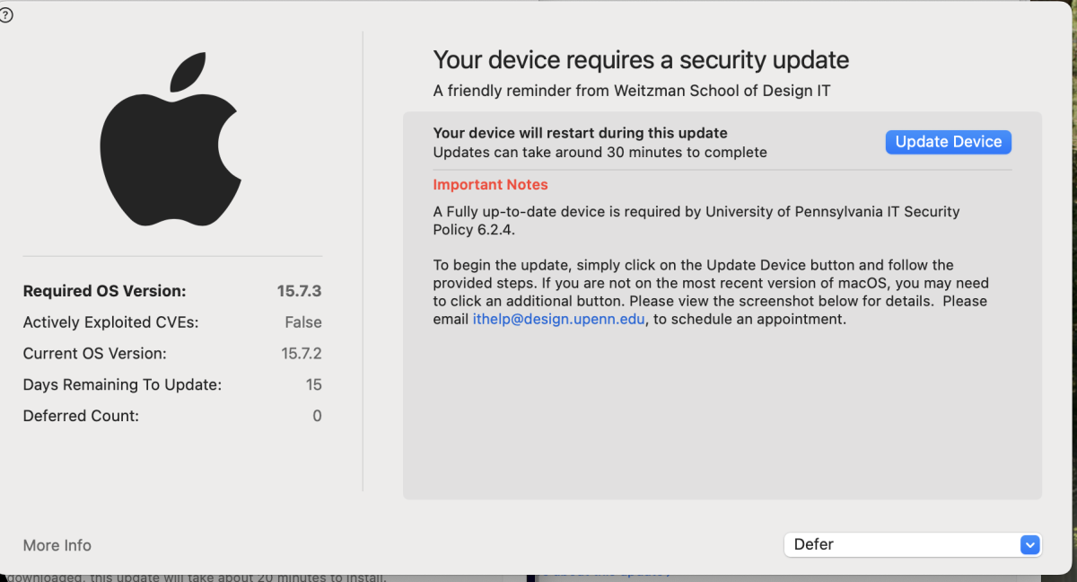Click the Deferred Count value of 0

pos(316,415)
